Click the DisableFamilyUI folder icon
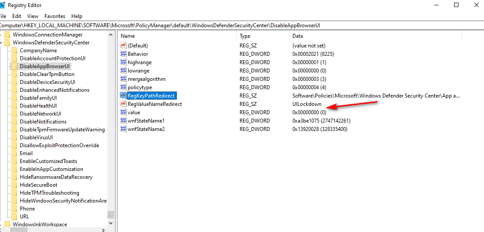The width and height of the screenshot is (484, 232). [14, 98]
